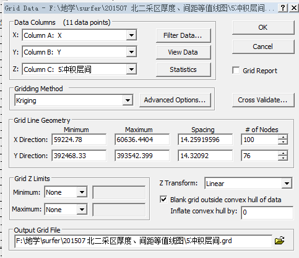Open Grid Z Limits Maximum dropdown

82,210
